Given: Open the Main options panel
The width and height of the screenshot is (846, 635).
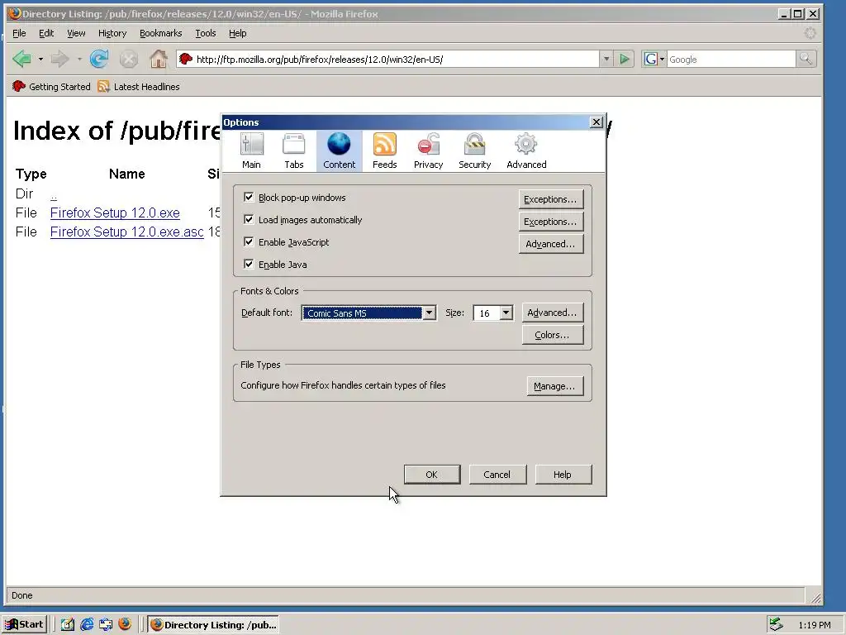Looking at the screenshot, I should (x=251, y=150).
